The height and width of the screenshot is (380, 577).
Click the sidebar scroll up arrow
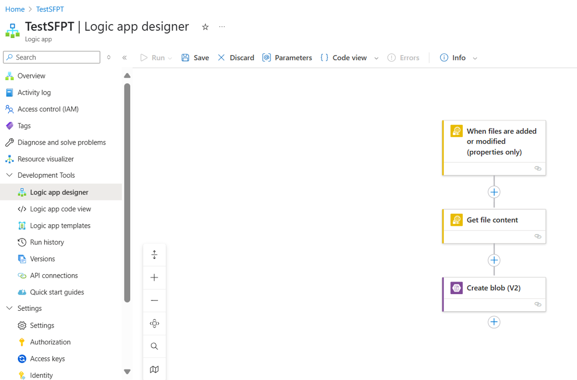127,75
